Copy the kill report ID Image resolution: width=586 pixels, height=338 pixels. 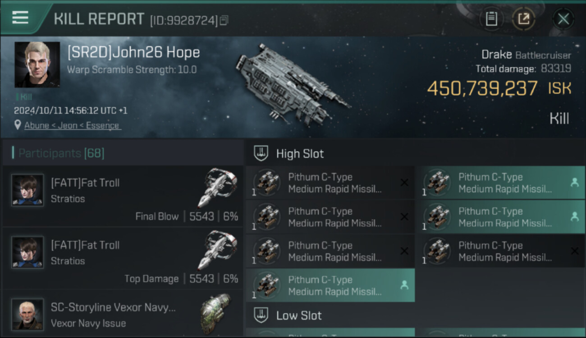click(224, 20)
